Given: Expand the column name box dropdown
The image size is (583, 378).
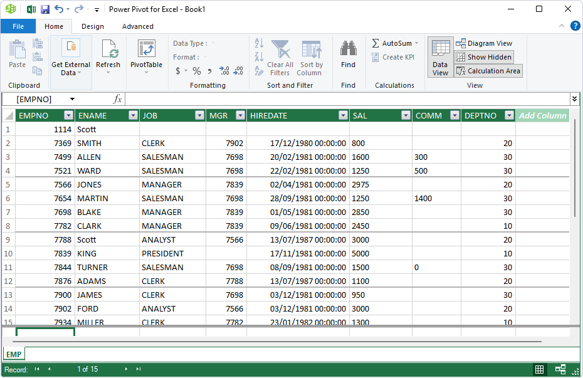Looking at the screenshot, I should point(73,99).
